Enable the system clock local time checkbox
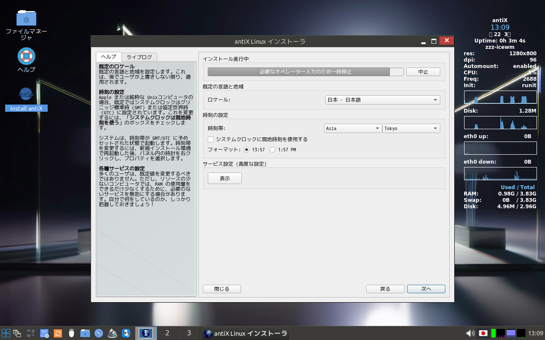 point(211,139)
